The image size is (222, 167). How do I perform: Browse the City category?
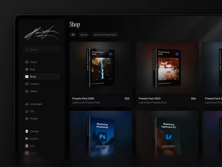tap(42, 111)
